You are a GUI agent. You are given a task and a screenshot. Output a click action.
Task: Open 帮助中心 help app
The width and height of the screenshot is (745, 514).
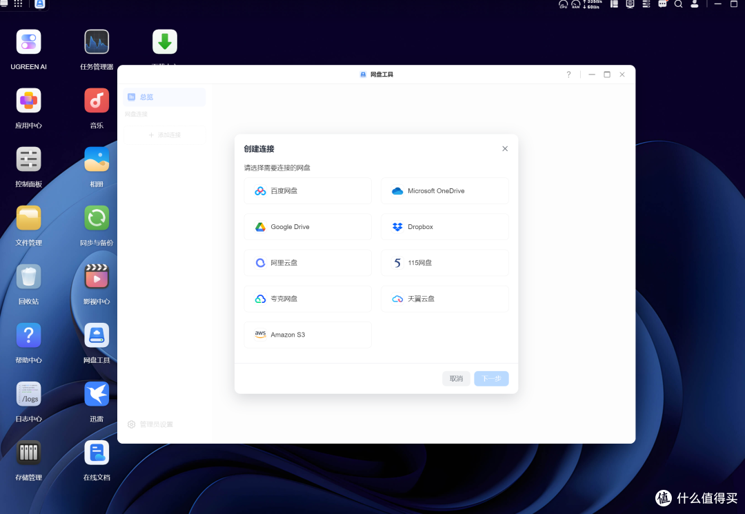[28, 335]
